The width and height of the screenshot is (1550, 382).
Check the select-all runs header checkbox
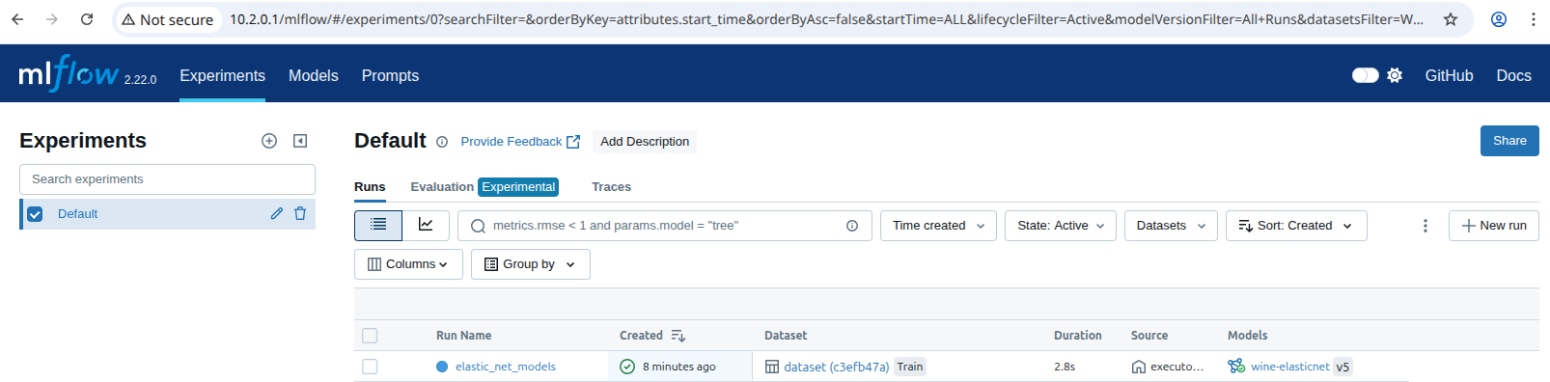point(370,336)
